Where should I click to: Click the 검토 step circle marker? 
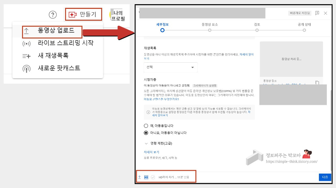(x=257, y=30)
